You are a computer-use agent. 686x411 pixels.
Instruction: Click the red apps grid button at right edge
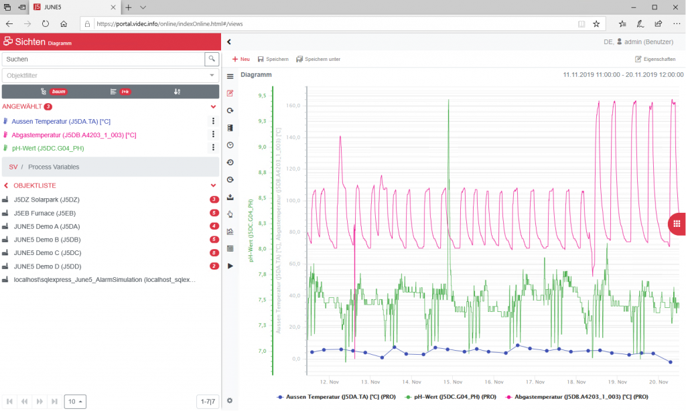(677, 224)
